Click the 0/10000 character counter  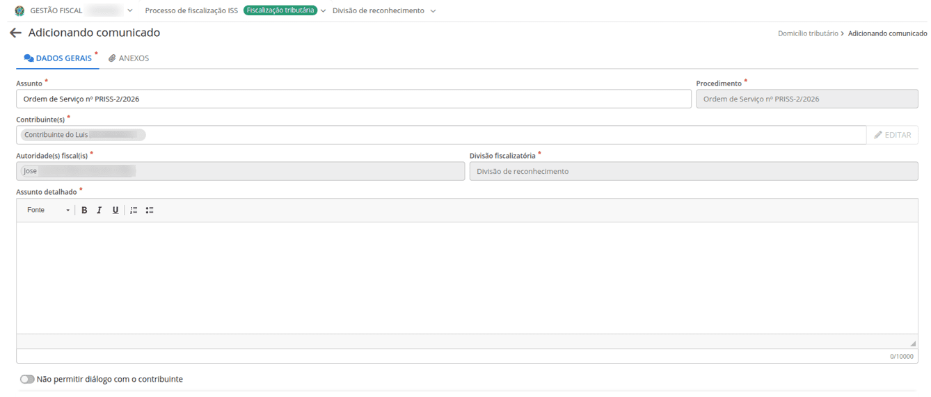[x=902, y=356]
